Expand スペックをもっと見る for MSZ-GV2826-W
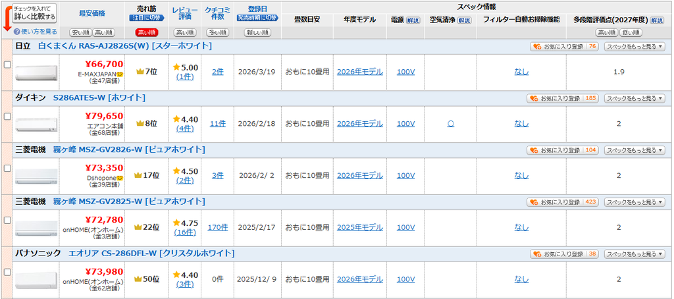674x299 pixels. coord(635,150)
